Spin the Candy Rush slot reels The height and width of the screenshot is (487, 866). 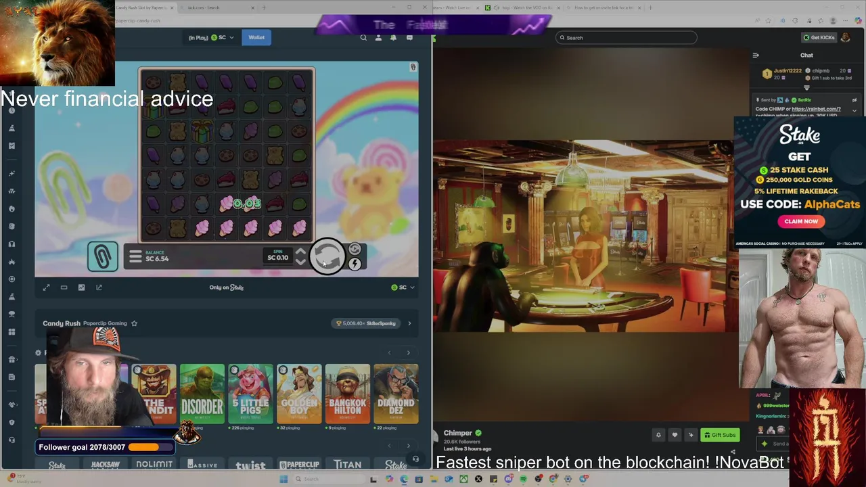[x=327, y=256]
